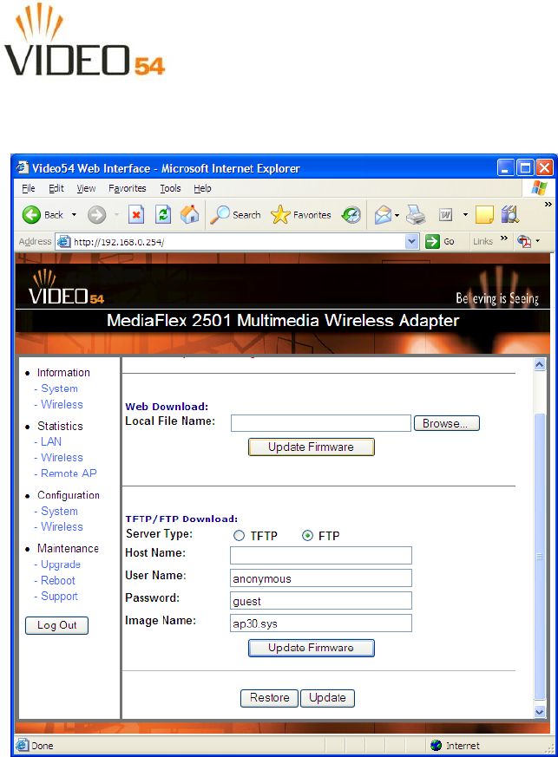Open the Edit button dropdown arrow

(465, 215)
